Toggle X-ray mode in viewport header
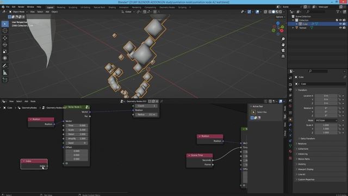This screenshot has width=348, height=196. (x=265, y=12)
